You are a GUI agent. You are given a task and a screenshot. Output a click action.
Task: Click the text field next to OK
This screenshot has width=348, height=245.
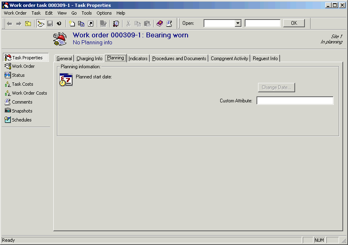[x=263, y=23]
